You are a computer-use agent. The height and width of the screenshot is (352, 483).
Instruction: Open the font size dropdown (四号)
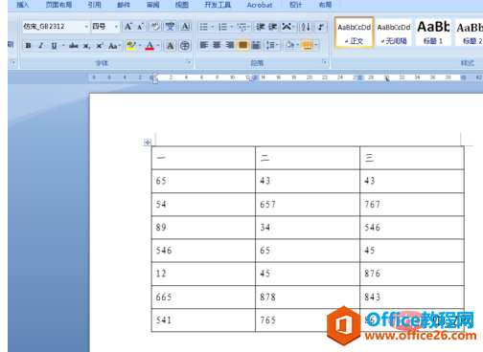tap(116, 27)
